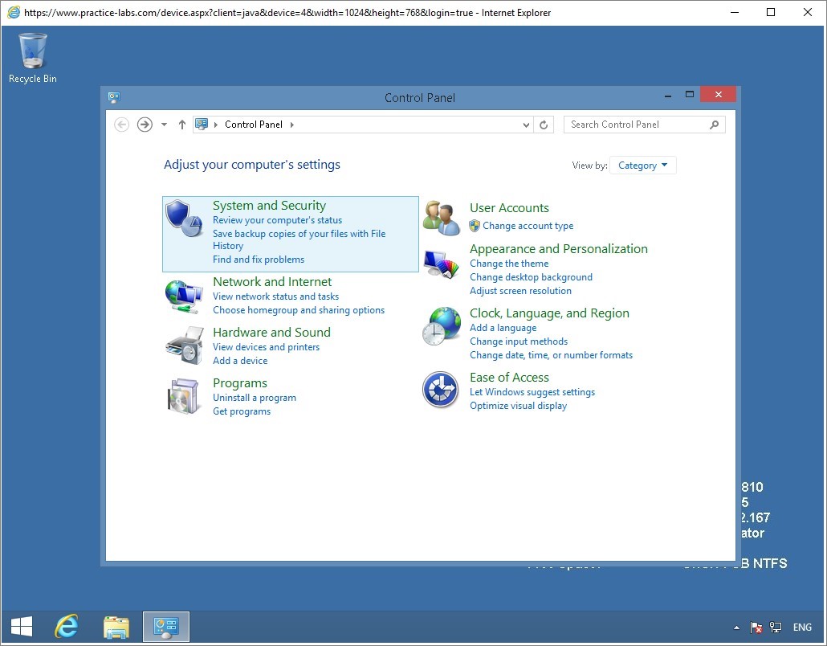The width and height of the screenshot is (827, 646).
Task: Click the Uninstall a program link
Action: point(254,398)
